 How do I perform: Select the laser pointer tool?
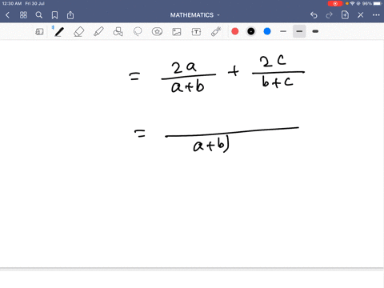(x=216, y=31)
